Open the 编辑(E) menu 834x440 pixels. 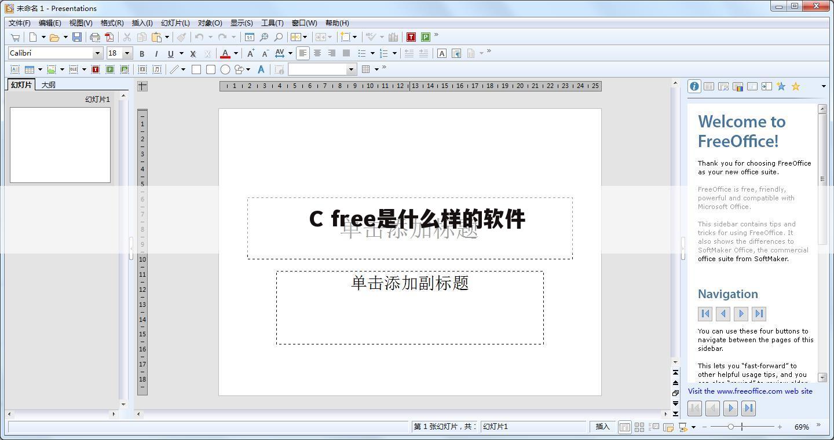[50, 23]
